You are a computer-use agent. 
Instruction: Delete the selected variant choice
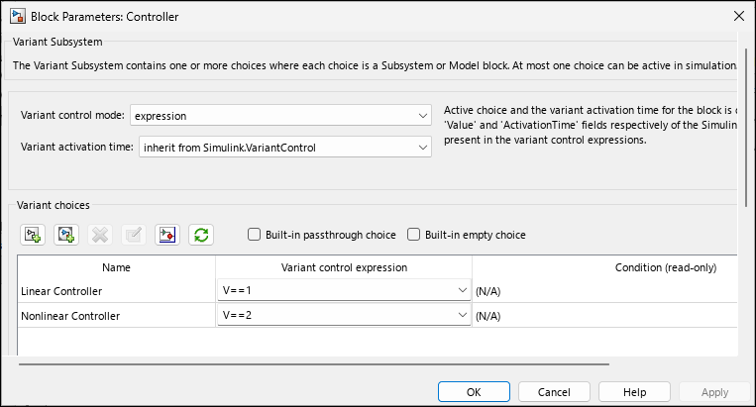pos(100,235)
